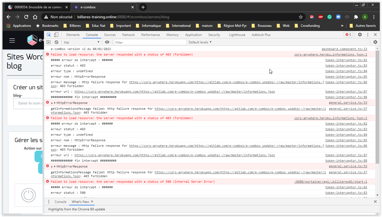Toggle the device toolbar icon
Image resolution: width=382 pixels, height=217 pixels.
tap(56, 35)
